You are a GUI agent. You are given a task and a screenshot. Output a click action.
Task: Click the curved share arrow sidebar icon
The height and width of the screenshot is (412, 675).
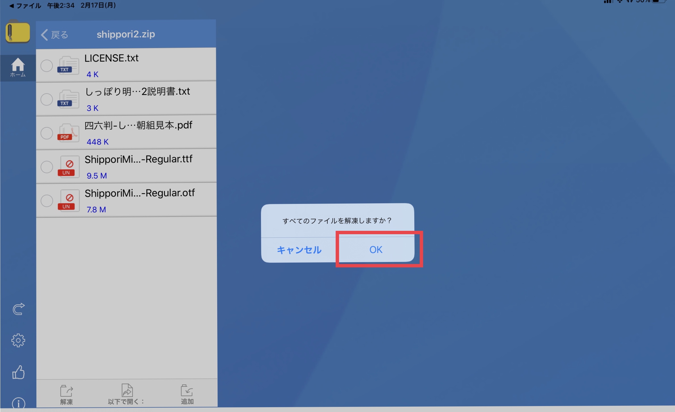coord(18,309)
